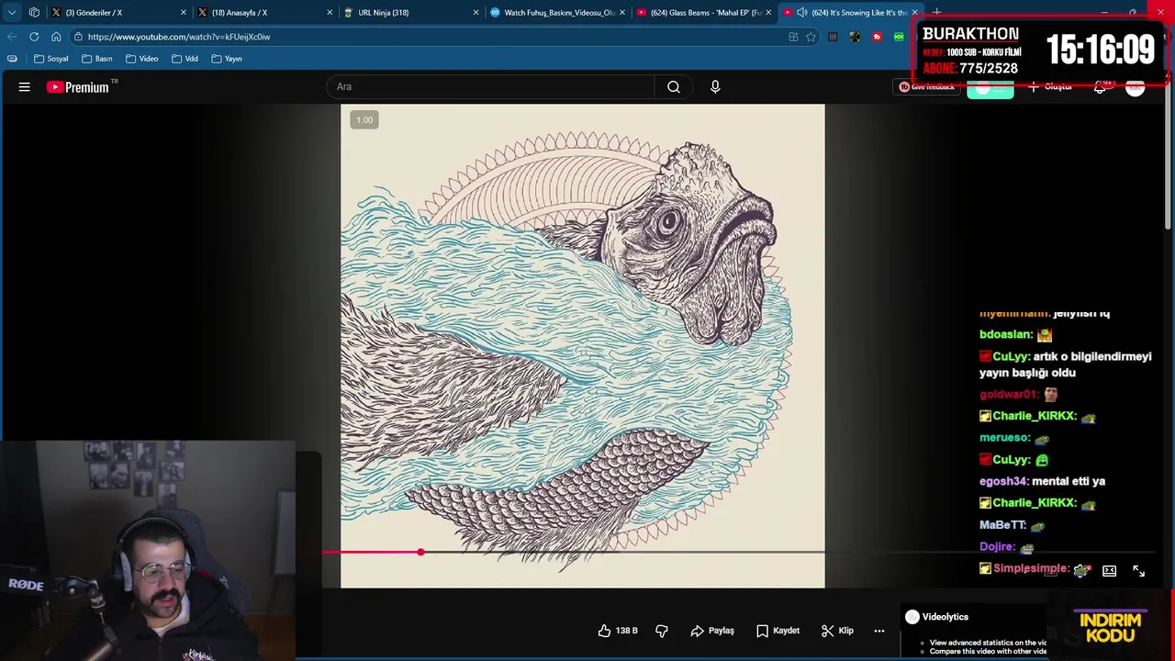Expand the tab search dropdown arrow
This screenshot has width=1175, height=661.
(12, 13)
